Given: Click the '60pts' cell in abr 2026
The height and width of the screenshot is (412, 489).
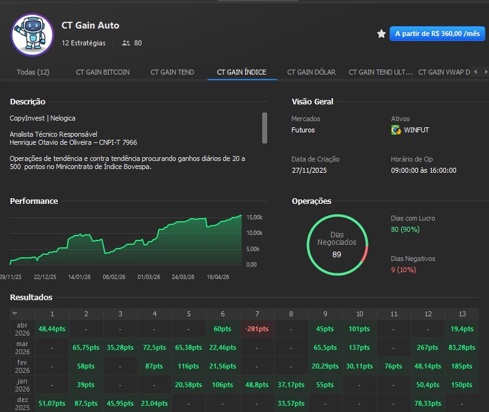Looking at the screenshot, I should pos(222,329).
